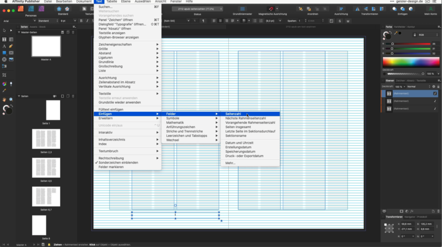442x247 pixels.
Task: Toggle Bold text formatting
Action: click(81, 21)
